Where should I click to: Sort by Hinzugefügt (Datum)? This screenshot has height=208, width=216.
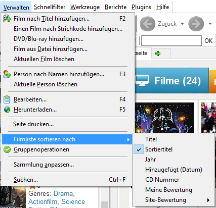(x=174, y=170)
